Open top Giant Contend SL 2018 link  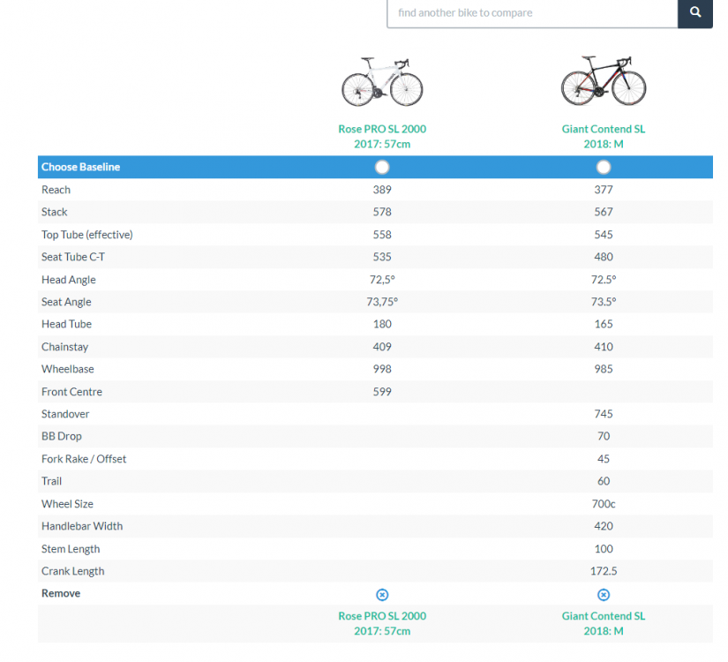click(603, 136)
